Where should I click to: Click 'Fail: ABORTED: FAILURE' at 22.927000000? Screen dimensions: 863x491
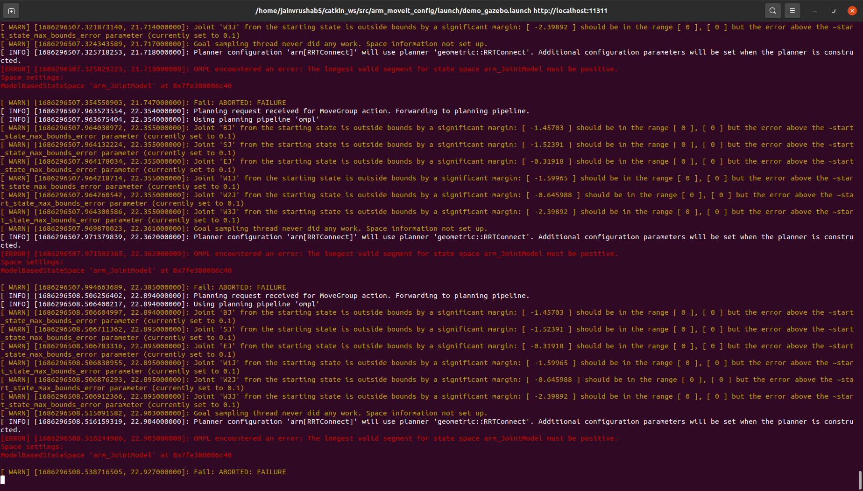click(240, 472)
